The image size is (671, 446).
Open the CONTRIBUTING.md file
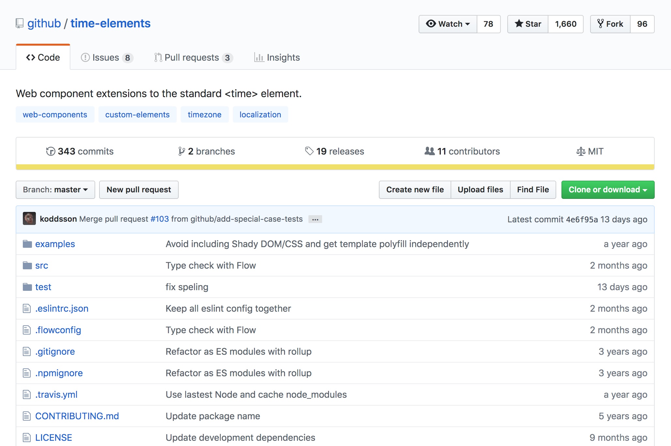(x=77, y=416)
